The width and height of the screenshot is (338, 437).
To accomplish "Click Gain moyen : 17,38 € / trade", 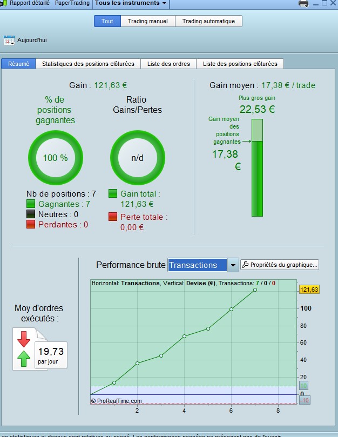I will (x=262, y=85).
